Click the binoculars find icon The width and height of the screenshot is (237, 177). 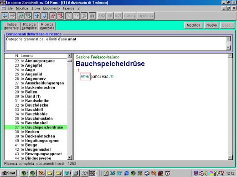(x=92, y=16)
